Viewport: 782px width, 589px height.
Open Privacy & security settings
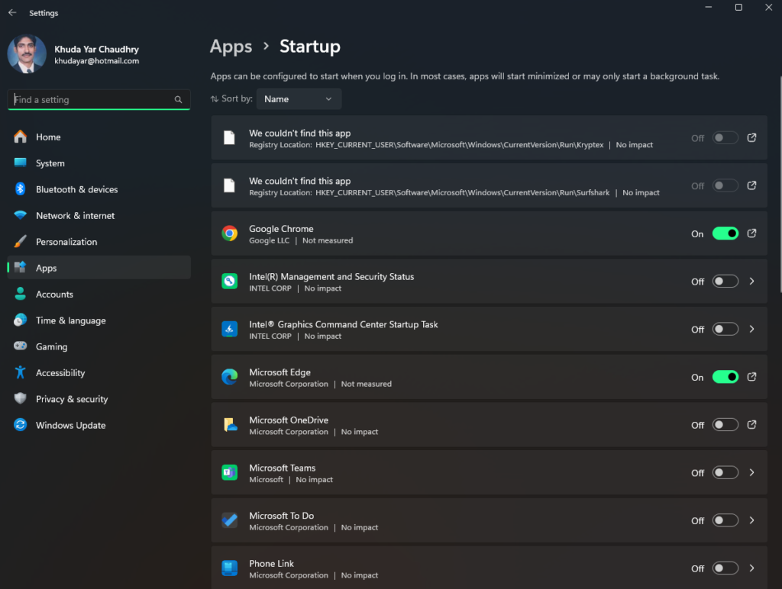(x=71, y=399)
